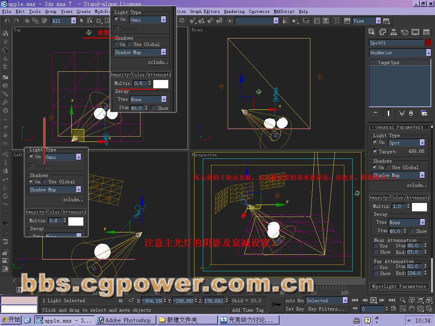Screen dimensions: 435x326
Task: Expand the Modifier List dropdown
Action: point(400,53)
